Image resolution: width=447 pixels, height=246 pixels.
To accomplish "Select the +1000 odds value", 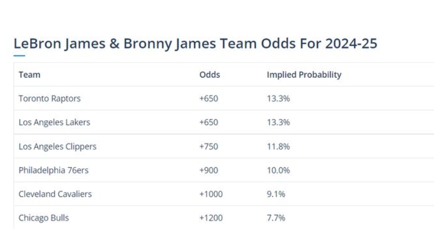I will point(211,194).
